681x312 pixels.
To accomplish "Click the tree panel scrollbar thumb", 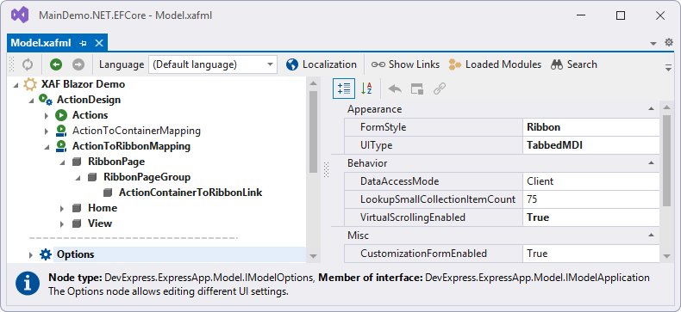I will coord(313,132).
